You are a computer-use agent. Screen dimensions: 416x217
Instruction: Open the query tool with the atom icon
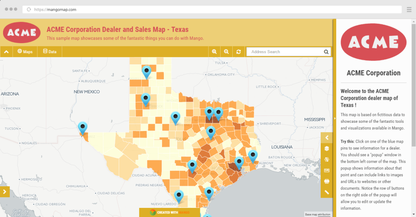coord(327,160)
